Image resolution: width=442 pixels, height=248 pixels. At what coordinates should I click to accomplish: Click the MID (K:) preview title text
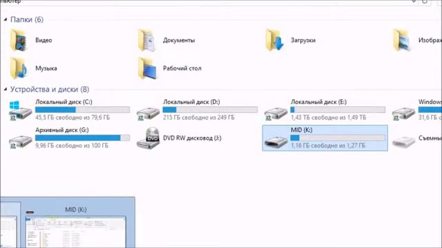point(76,209)
